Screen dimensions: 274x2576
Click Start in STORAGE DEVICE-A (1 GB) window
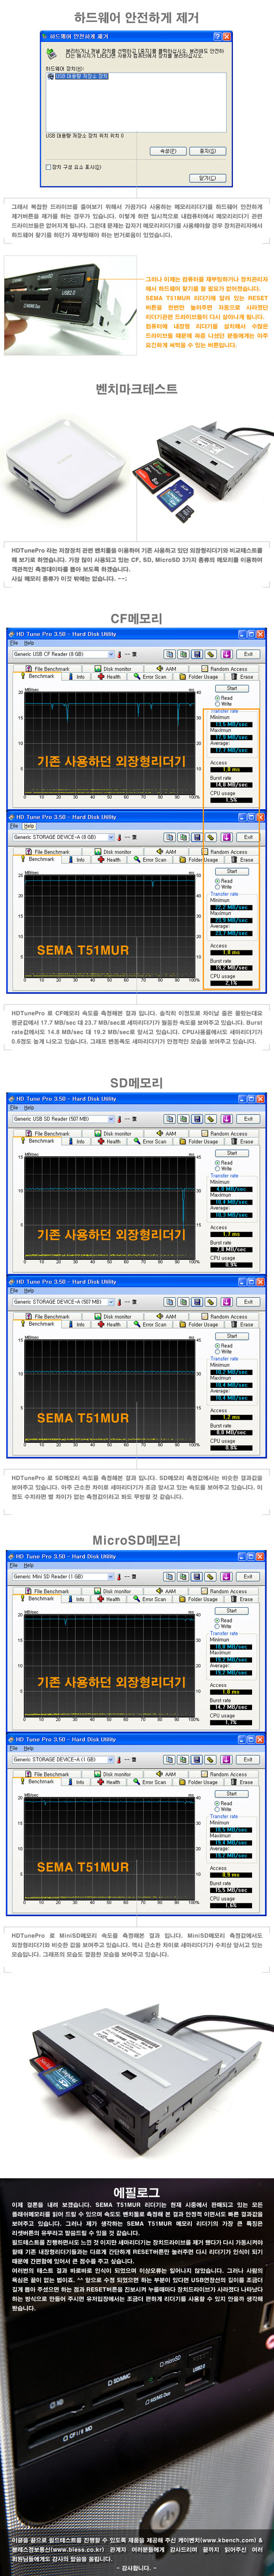coord(232,1793)
